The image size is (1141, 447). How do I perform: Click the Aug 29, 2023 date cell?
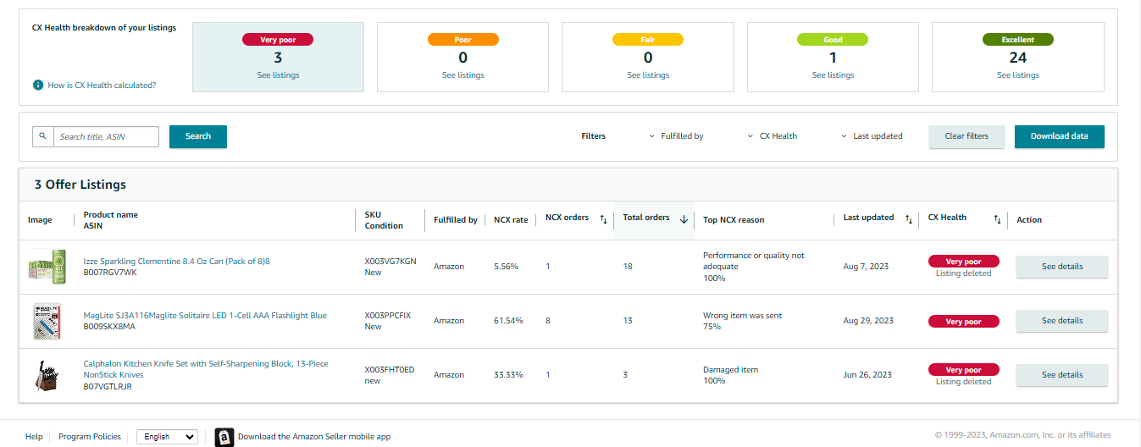868,321
